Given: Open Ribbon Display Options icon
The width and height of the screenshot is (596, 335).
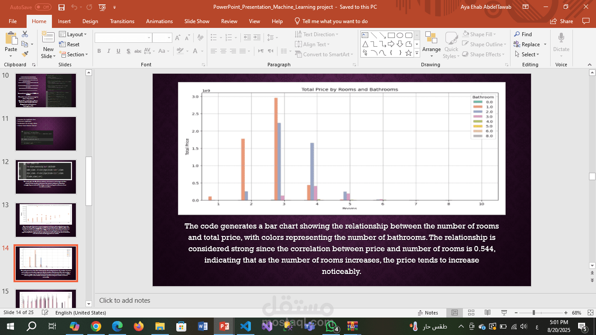Looking at the screenshot, I should pos(525,7).
